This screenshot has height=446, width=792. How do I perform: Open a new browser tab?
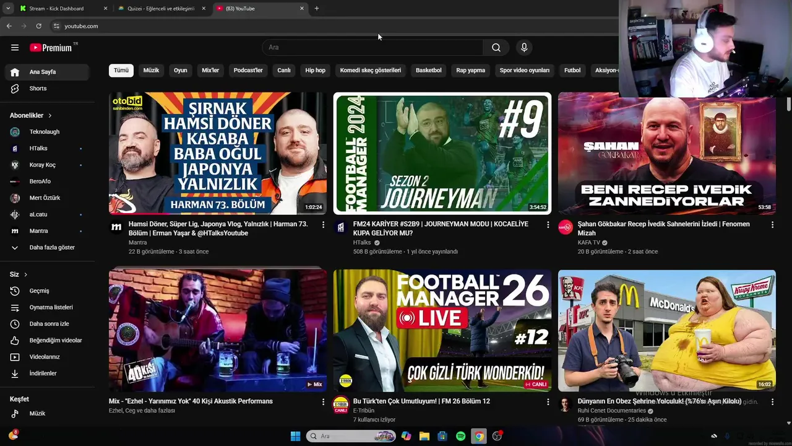(317, 9)
